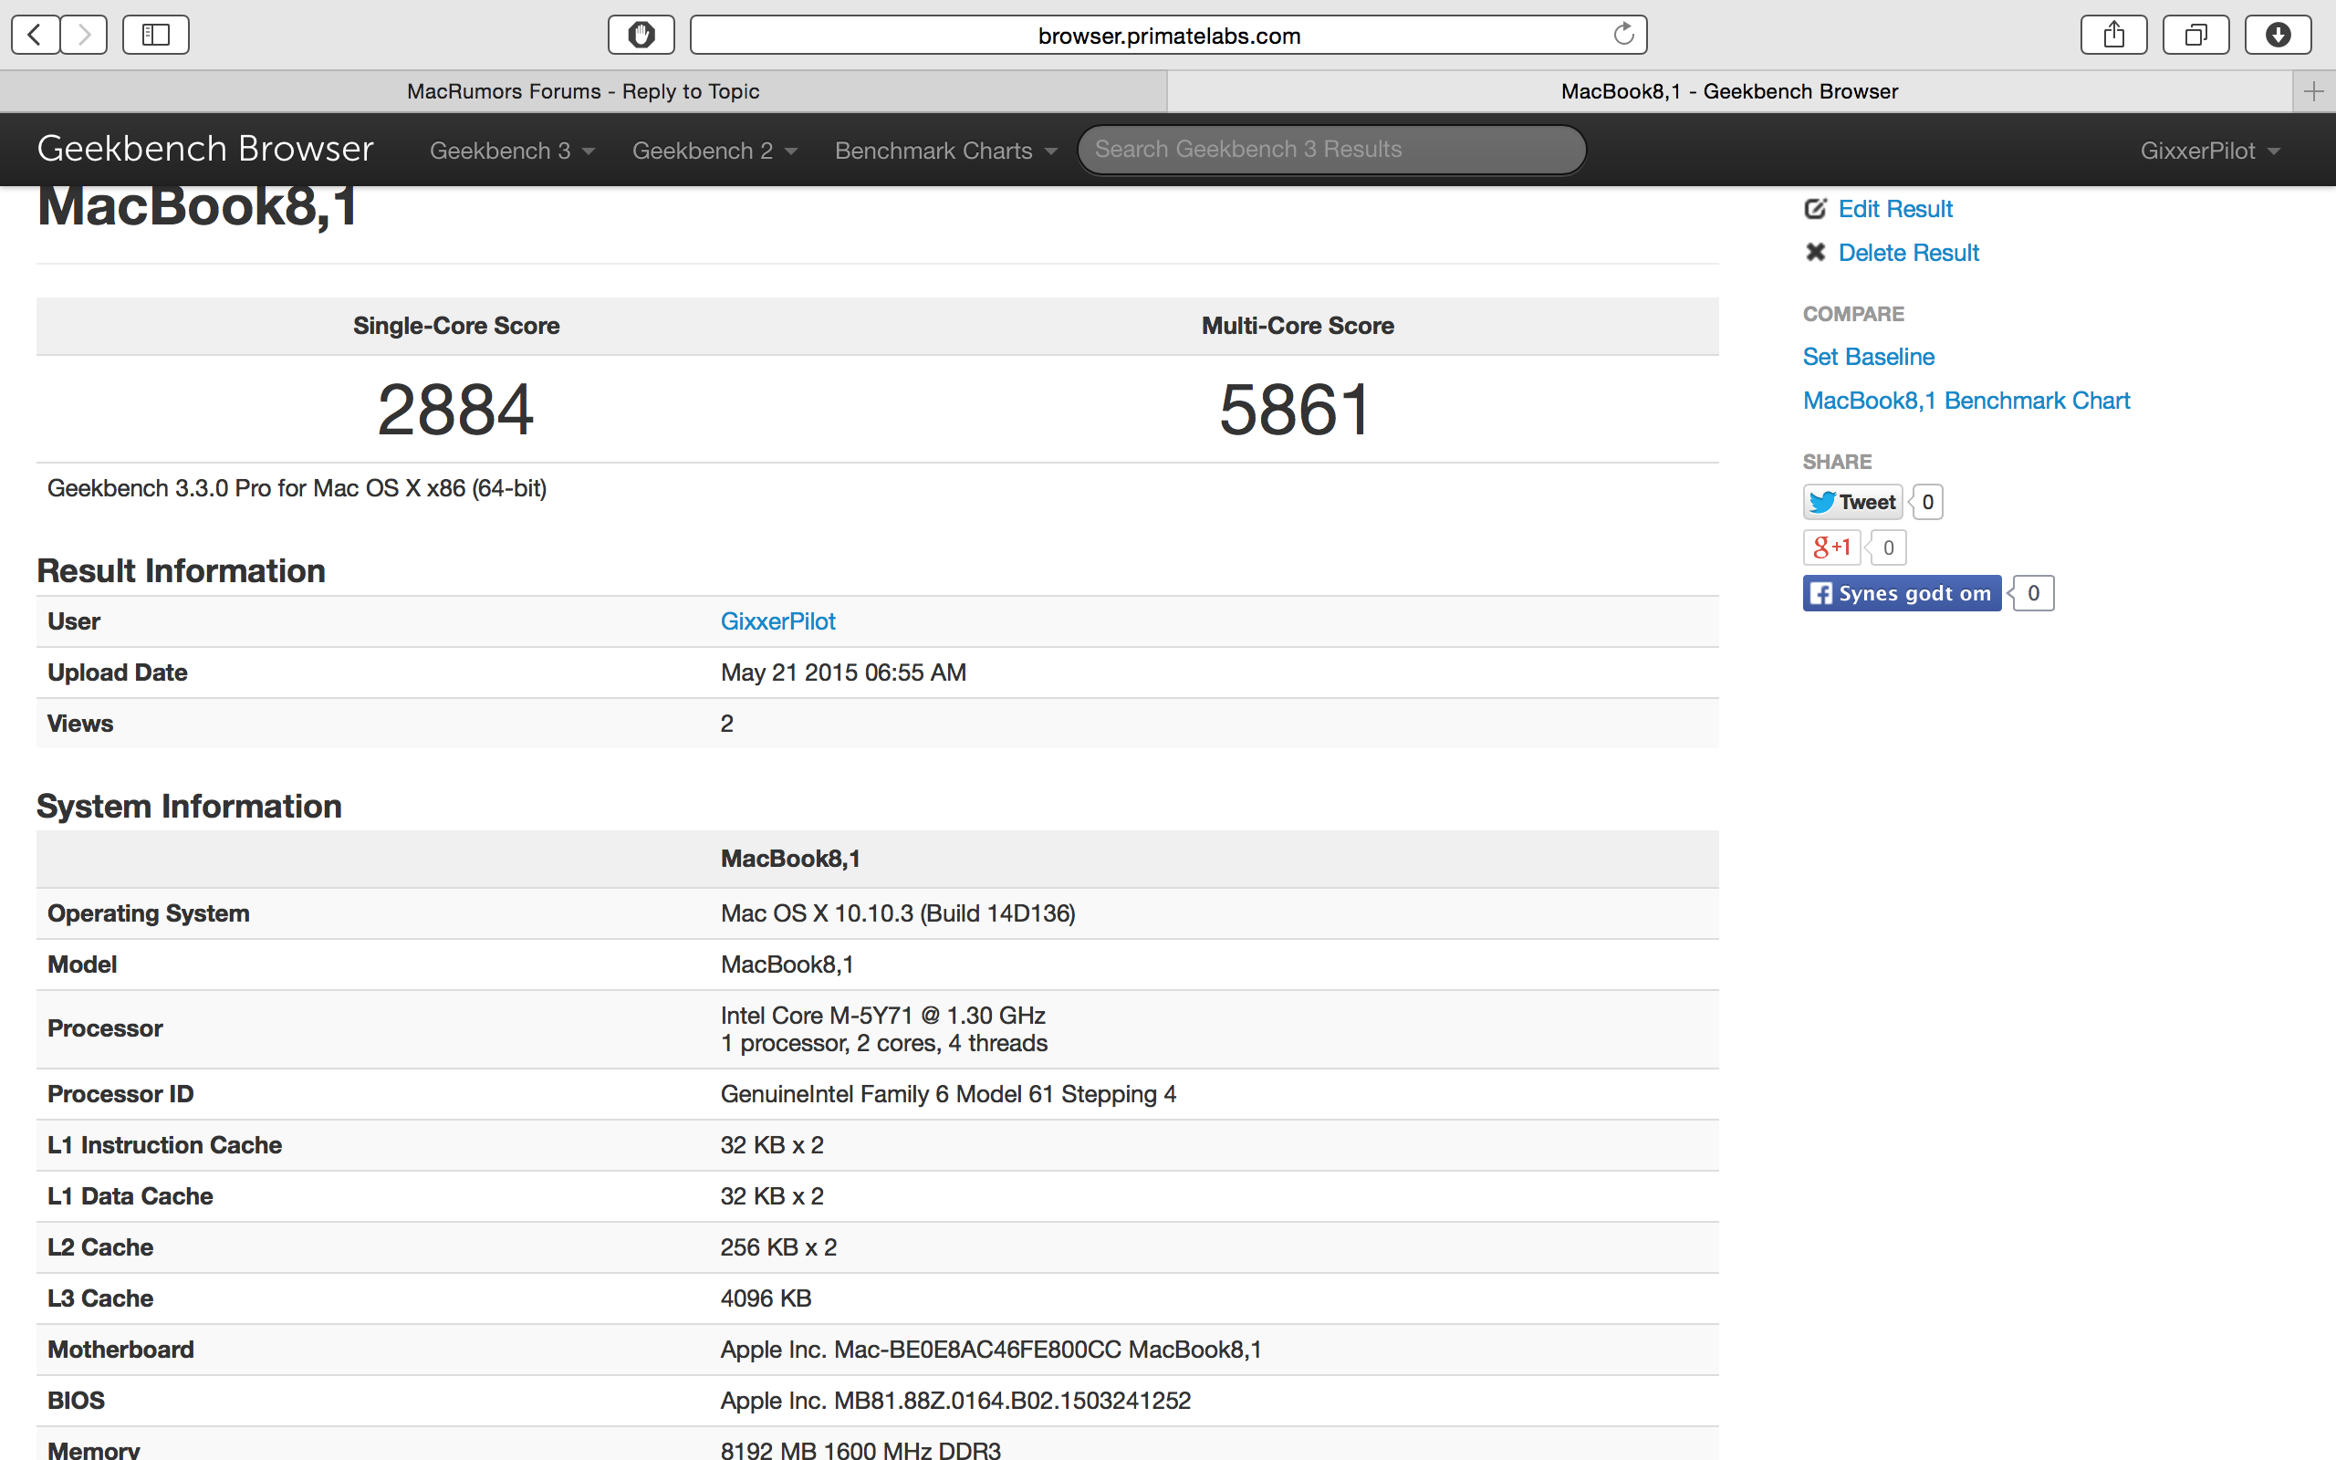Open GixxerPilot user profile link
The image size is (2336, 1460).
click(x=778, y=620)
